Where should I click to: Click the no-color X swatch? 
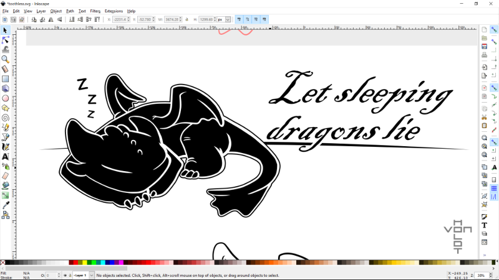2,263
